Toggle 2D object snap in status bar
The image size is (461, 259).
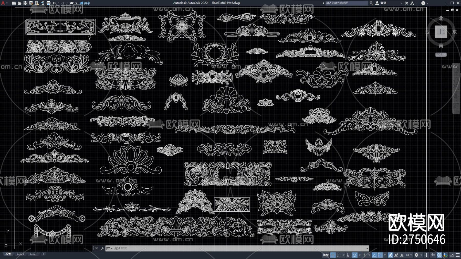tap(380, 255)
